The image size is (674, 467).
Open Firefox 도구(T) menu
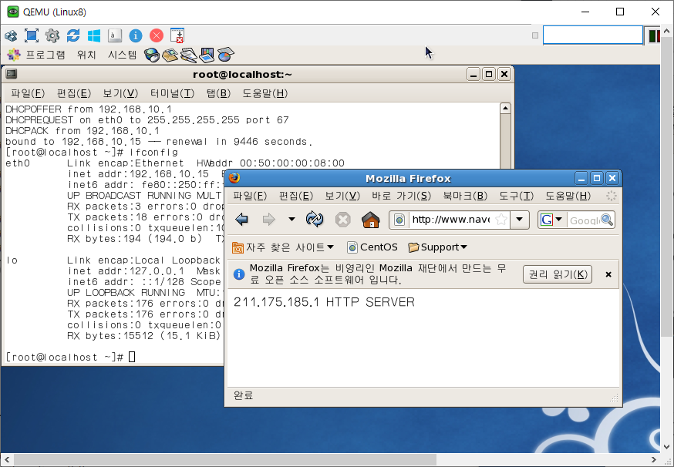point(516,196)
